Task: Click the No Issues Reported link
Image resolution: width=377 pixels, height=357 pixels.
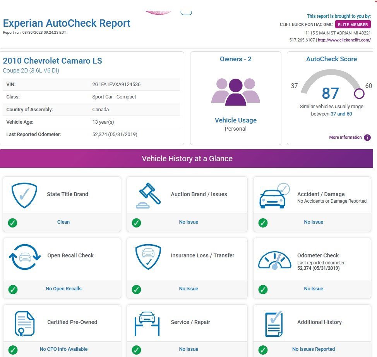Action: 314,349
